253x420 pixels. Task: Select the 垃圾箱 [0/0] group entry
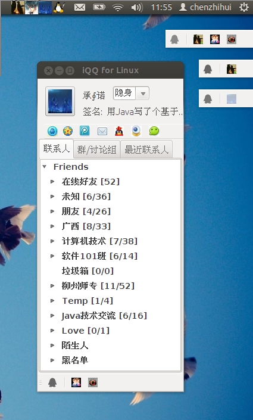tap(88, 271)
